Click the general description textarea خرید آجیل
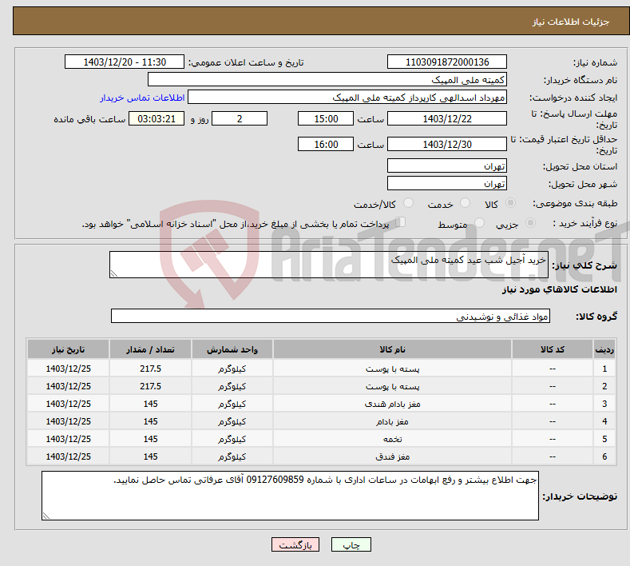 pos(329,265)
